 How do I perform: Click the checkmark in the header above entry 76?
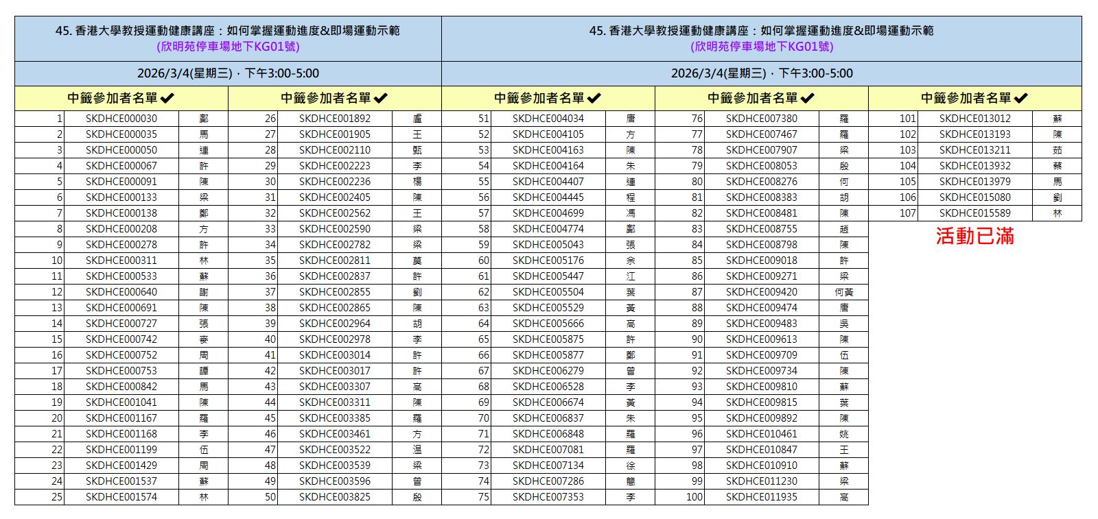pyautogui.click(x=808, y=98)
